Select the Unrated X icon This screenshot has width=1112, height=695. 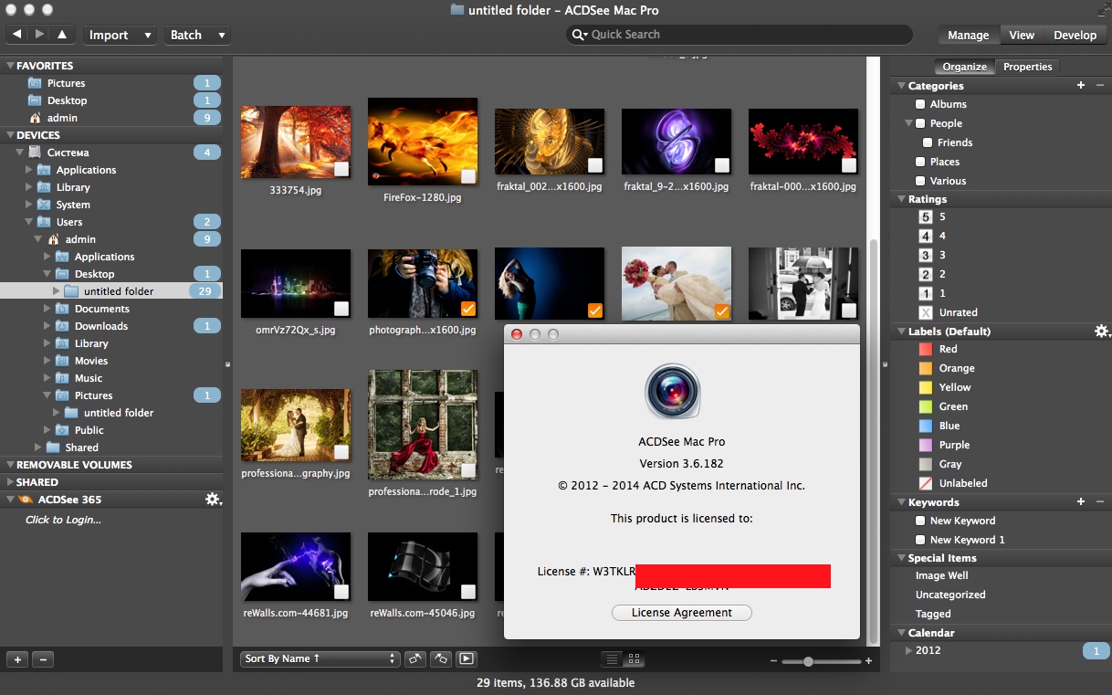tap(925, 311)
